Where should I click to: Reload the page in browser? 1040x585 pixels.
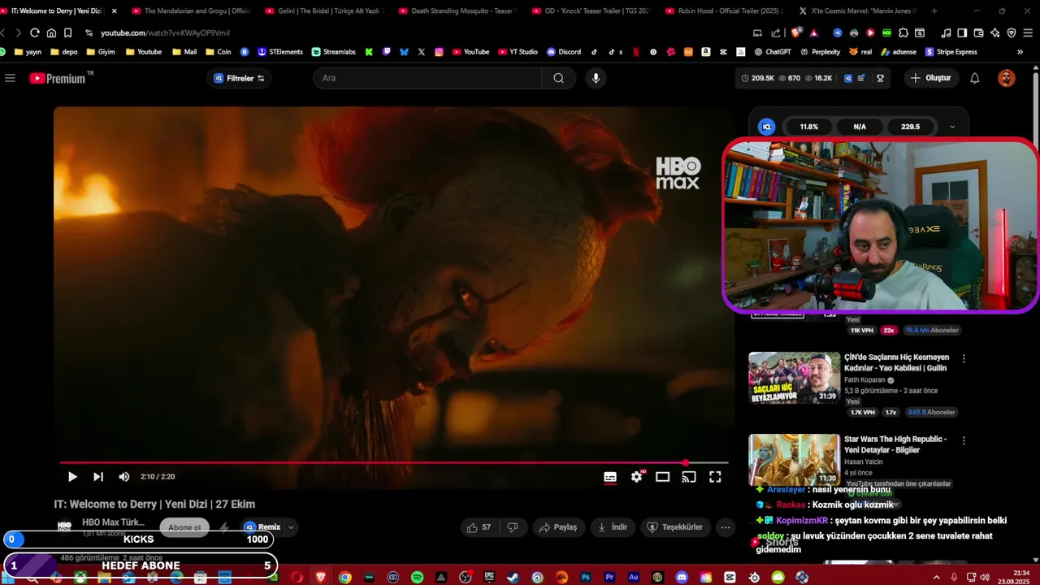pyautogui.click(x=34, y=32)
